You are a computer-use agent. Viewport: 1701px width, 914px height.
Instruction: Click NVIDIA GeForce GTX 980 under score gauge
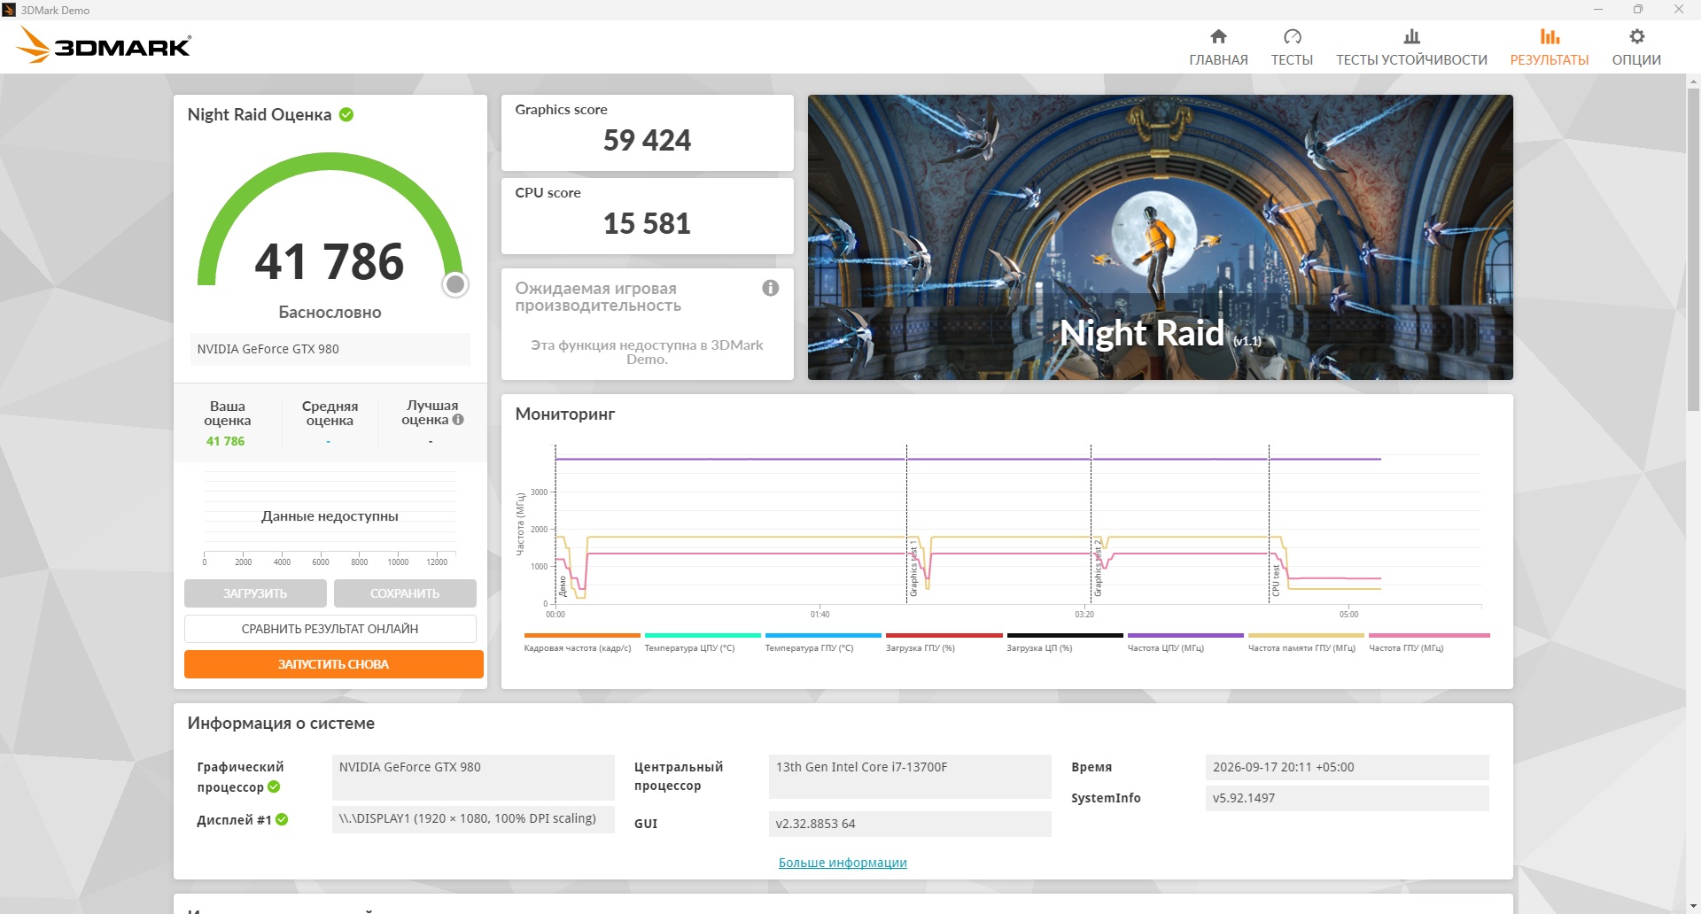point(330,349)
